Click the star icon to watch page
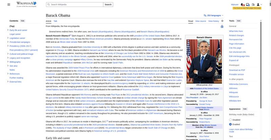This screenshot has height=140, width=271. 223,21
